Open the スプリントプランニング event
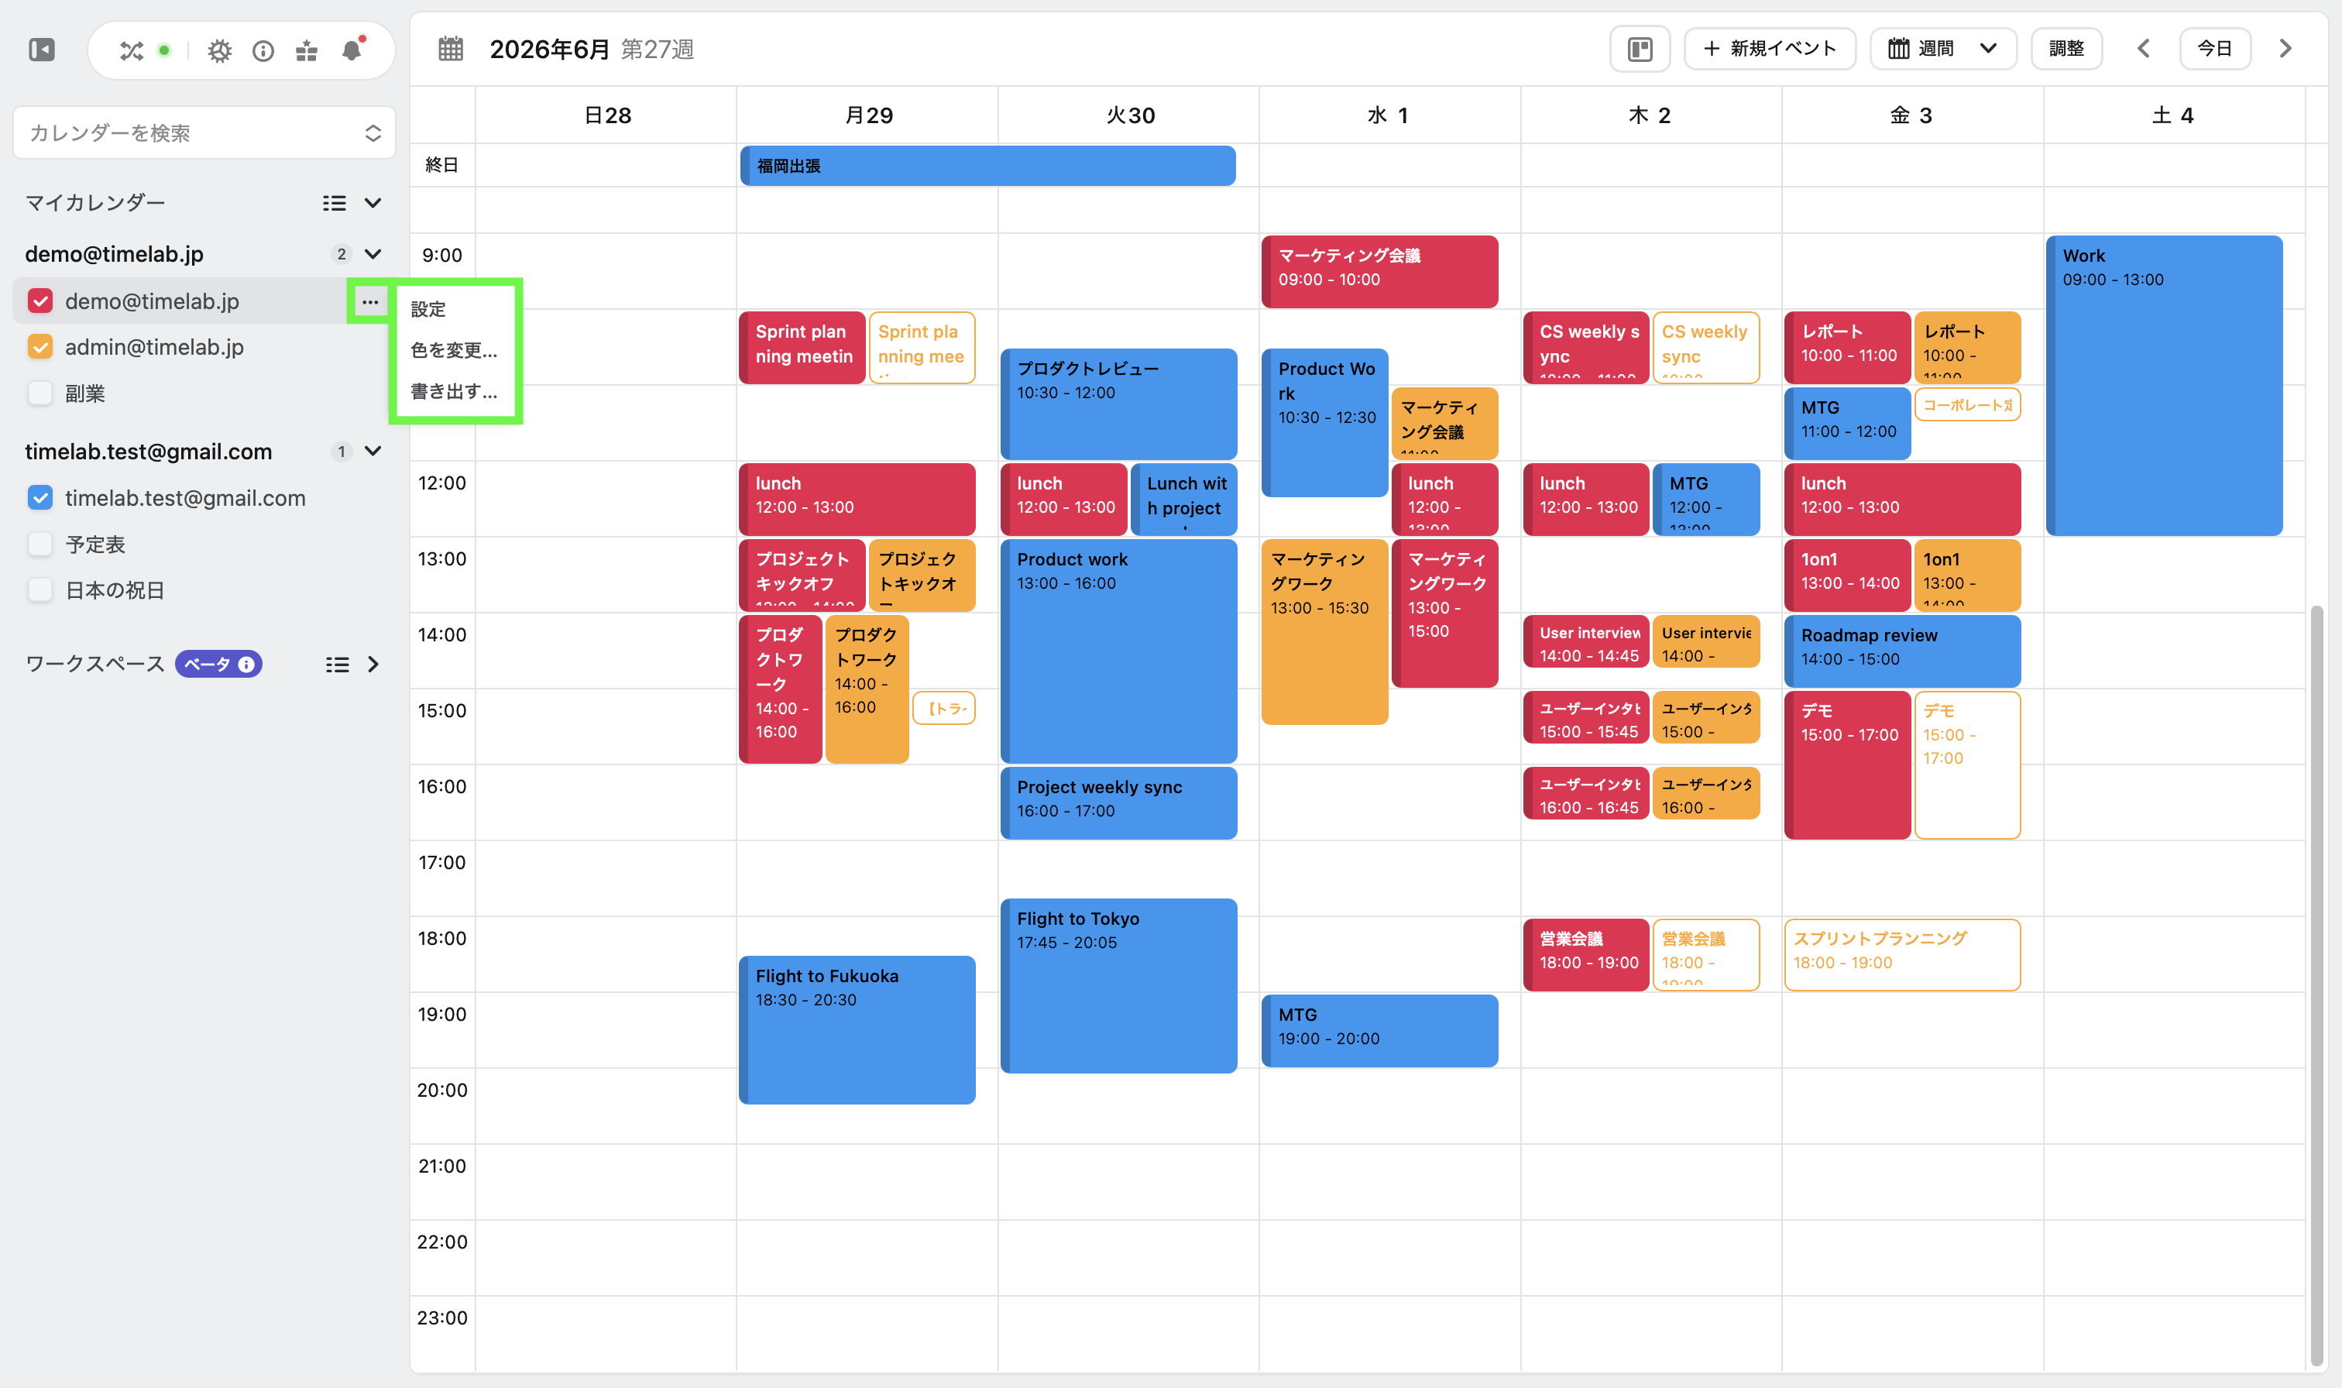Image resolution: width=2342 pixels, height=1388 pixels. [x=1901, y=954]
